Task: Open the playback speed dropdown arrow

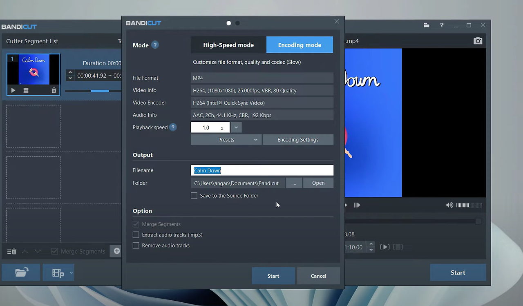Action: [x=236, y=127]
